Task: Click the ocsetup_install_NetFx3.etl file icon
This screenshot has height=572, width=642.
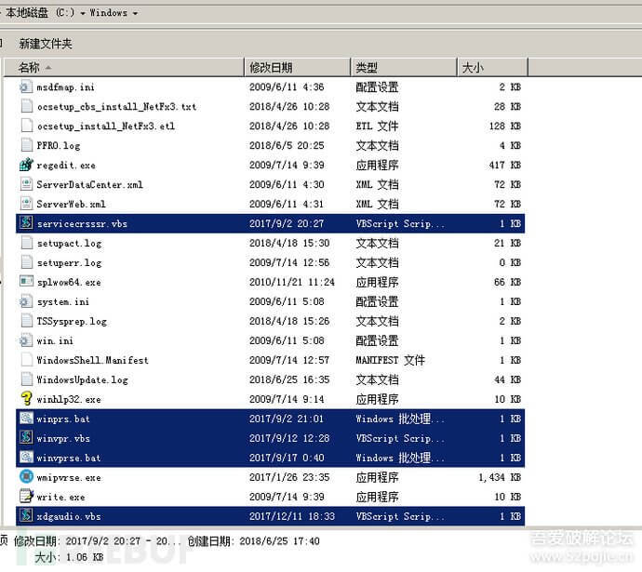Action: pos(26,126)
